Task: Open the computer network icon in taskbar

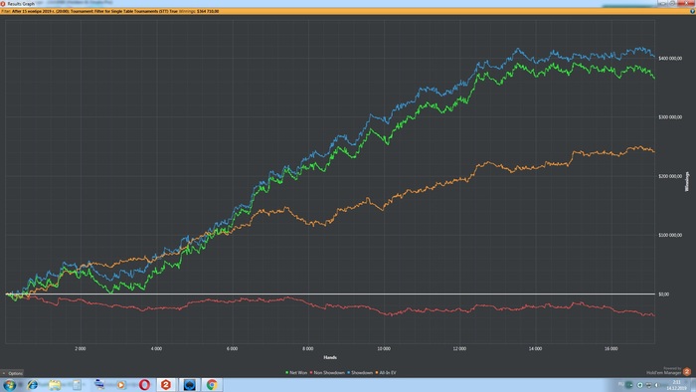Action: click(99, 384)
